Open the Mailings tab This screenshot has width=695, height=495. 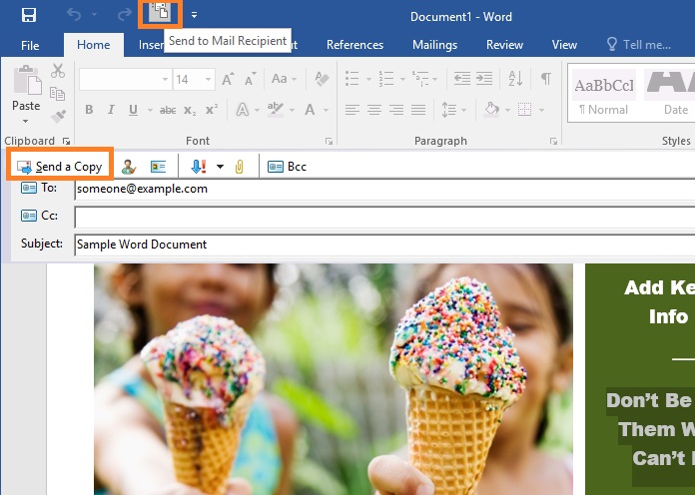click(434, 45)
